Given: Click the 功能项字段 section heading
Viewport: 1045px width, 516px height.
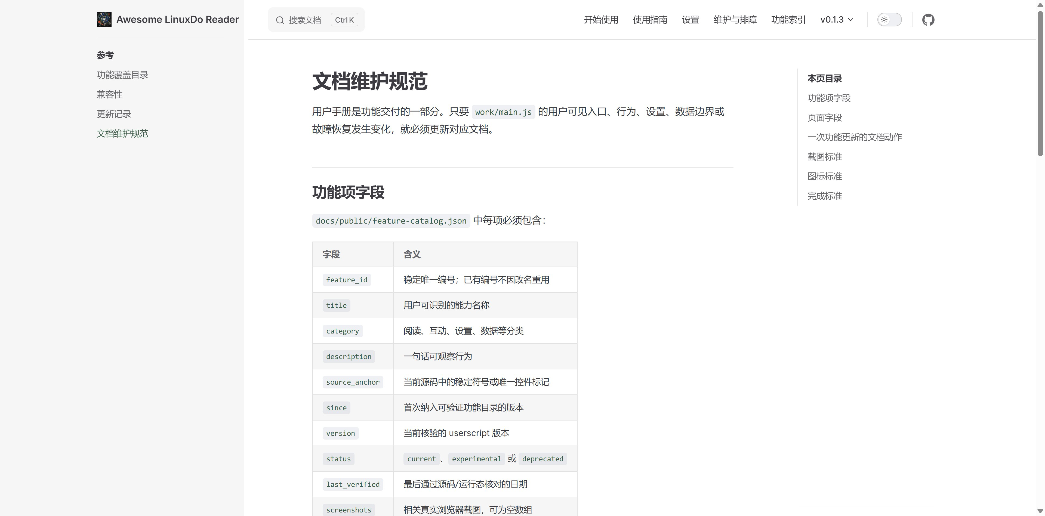Looking at the screenshot, I should tap(348, 192).
